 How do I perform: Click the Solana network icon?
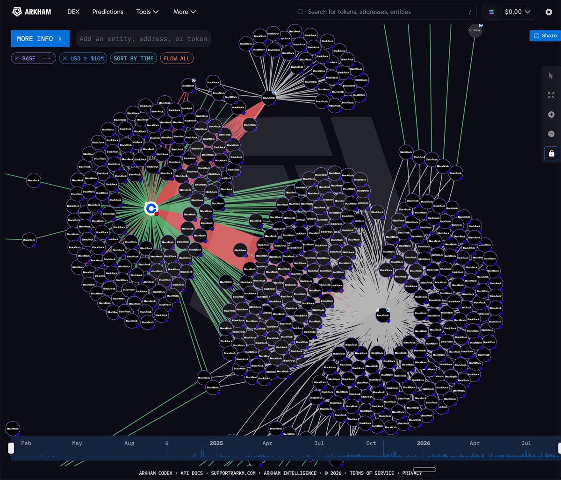(x=491, y=12)
